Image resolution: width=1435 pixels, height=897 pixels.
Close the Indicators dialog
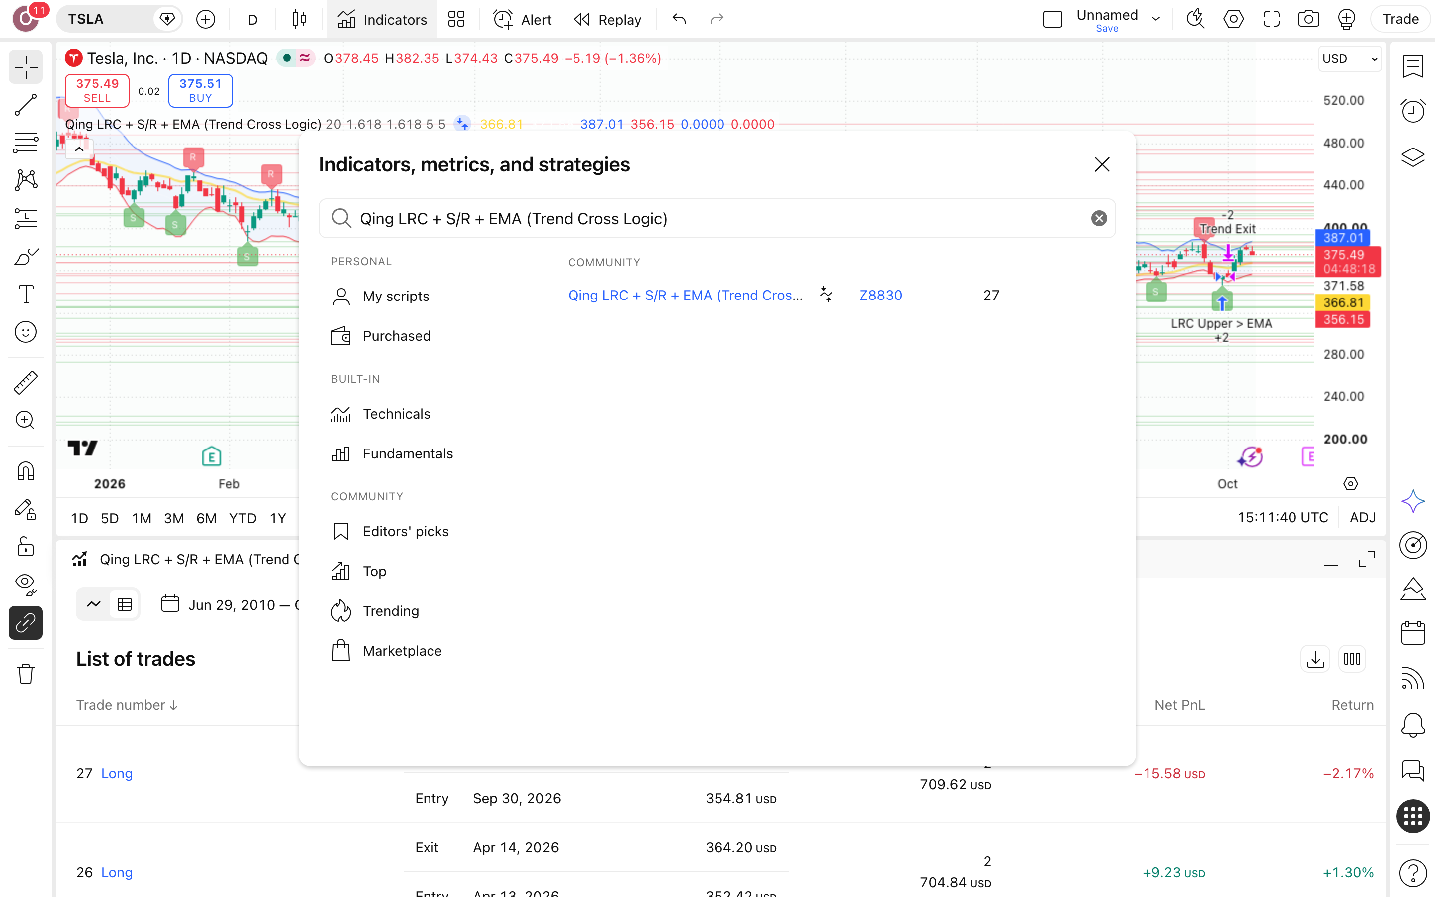point(1101,164)
